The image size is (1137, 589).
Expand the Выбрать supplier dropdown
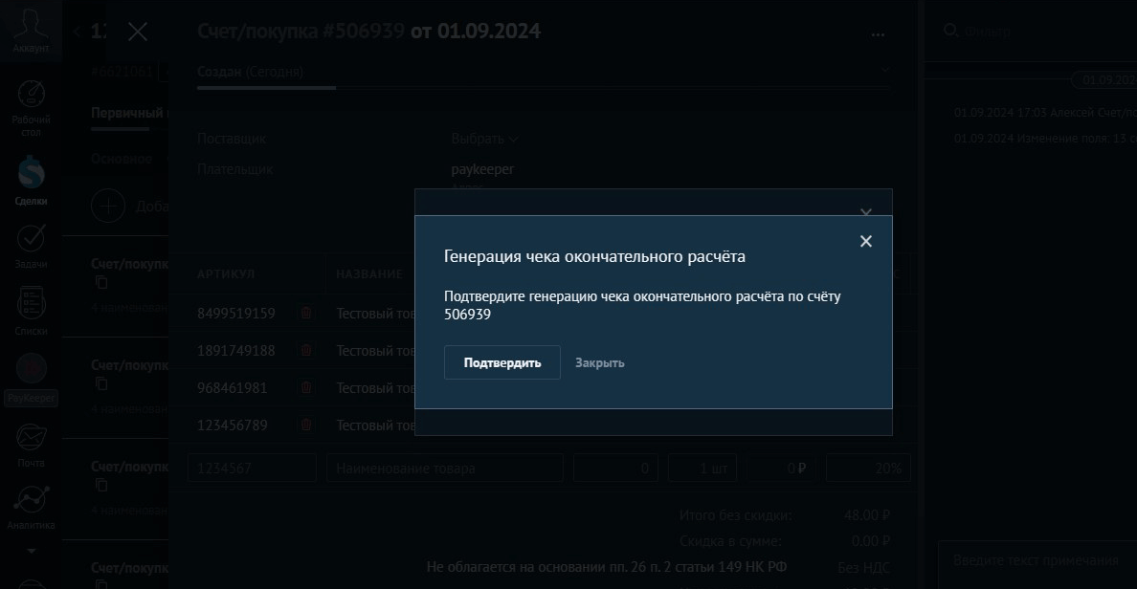coord(484,139)
